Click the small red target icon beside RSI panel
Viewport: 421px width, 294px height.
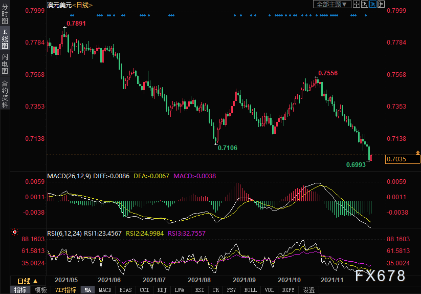coord(15,232)
